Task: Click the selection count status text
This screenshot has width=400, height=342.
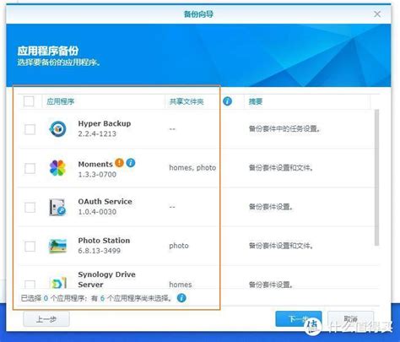Action: tap(97, 298)
